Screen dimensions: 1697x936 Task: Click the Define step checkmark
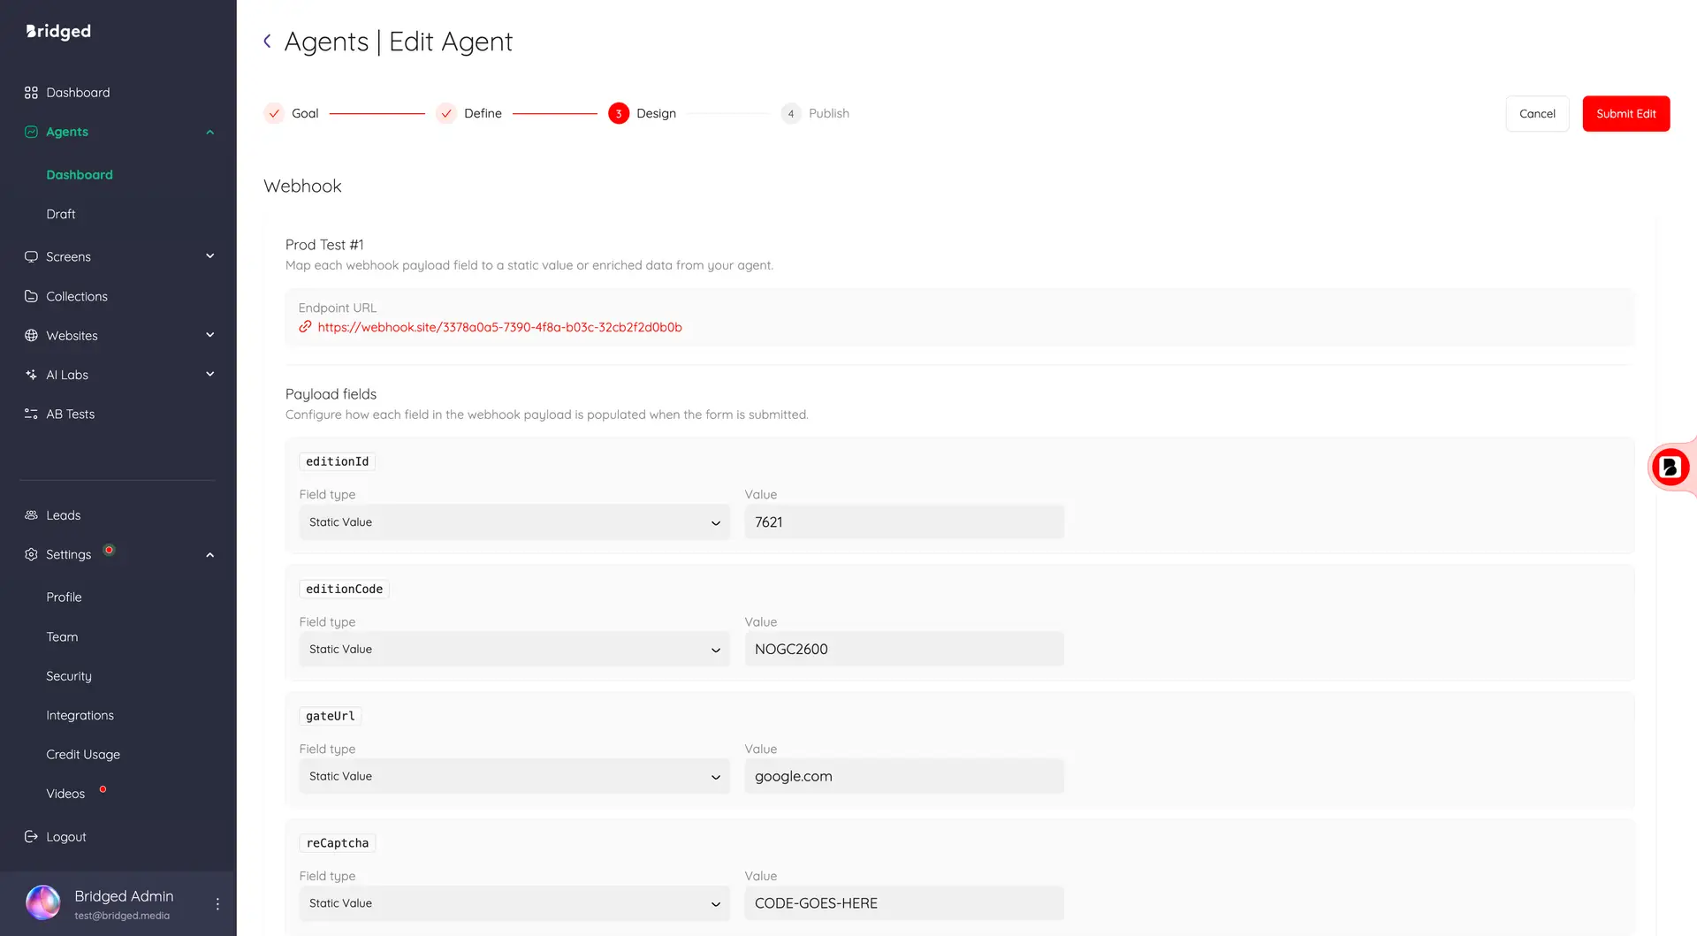446,113
